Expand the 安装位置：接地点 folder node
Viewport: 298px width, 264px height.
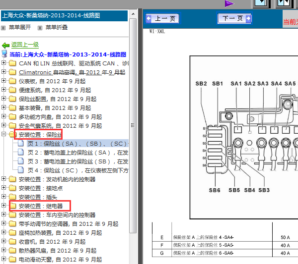click(x=3, y=187)
